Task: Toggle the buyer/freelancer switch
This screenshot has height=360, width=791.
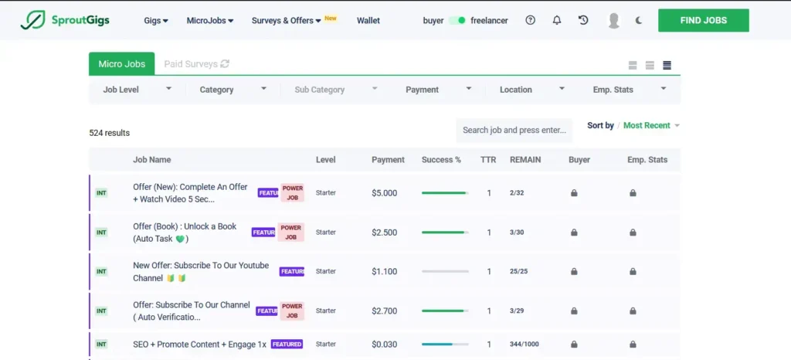Action: click(x=457, y=21)
